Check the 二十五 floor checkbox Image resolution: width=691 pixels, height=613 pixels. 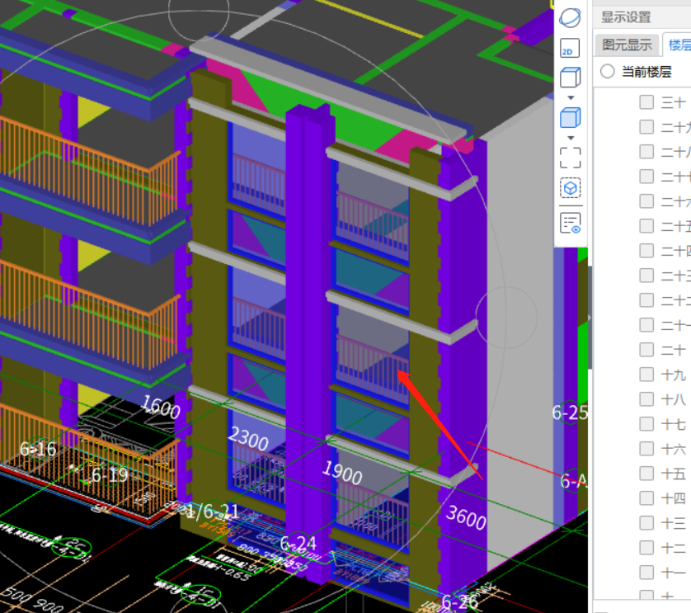click(x=646, y=226)
